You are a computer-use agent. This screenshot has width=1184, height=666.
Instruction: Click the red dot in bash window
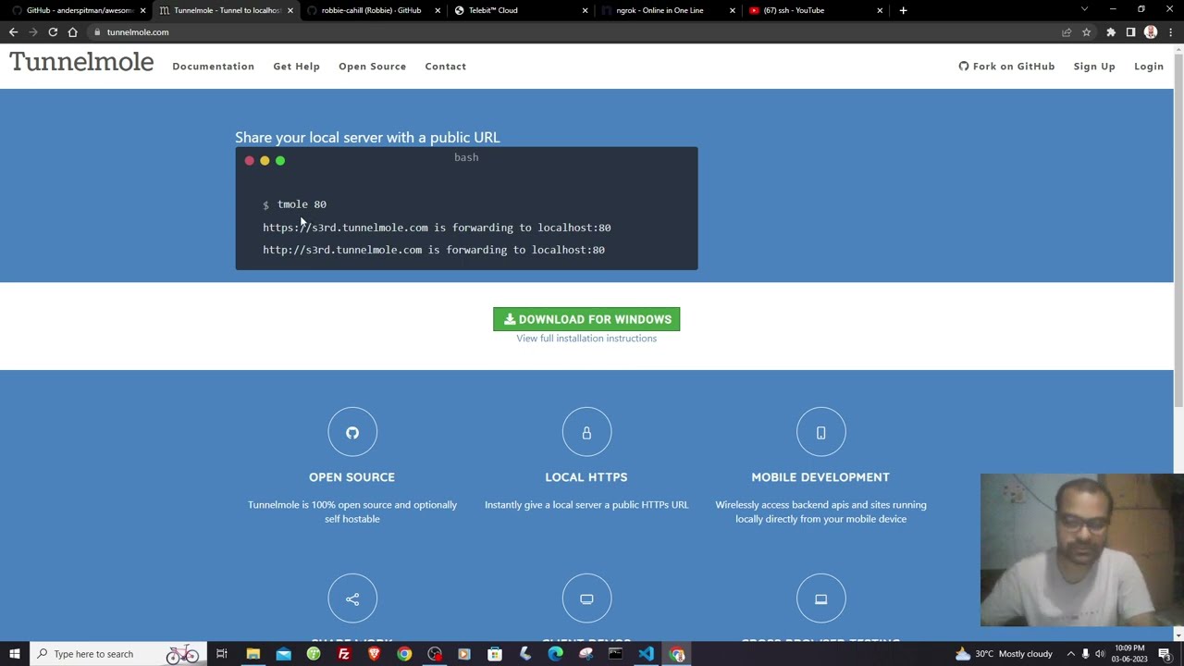coord(249,161)
